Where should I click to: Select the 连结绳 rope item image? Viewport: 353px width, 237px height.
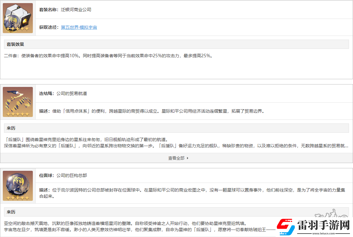[x=18, y=101]
